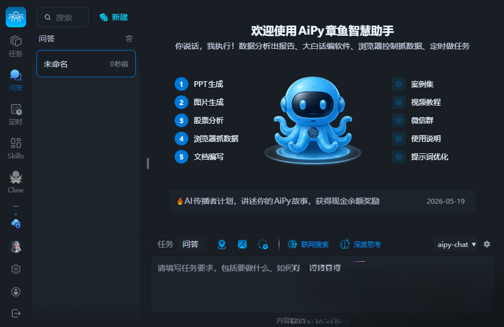Open the aipy-chat model dropdown

456,245
